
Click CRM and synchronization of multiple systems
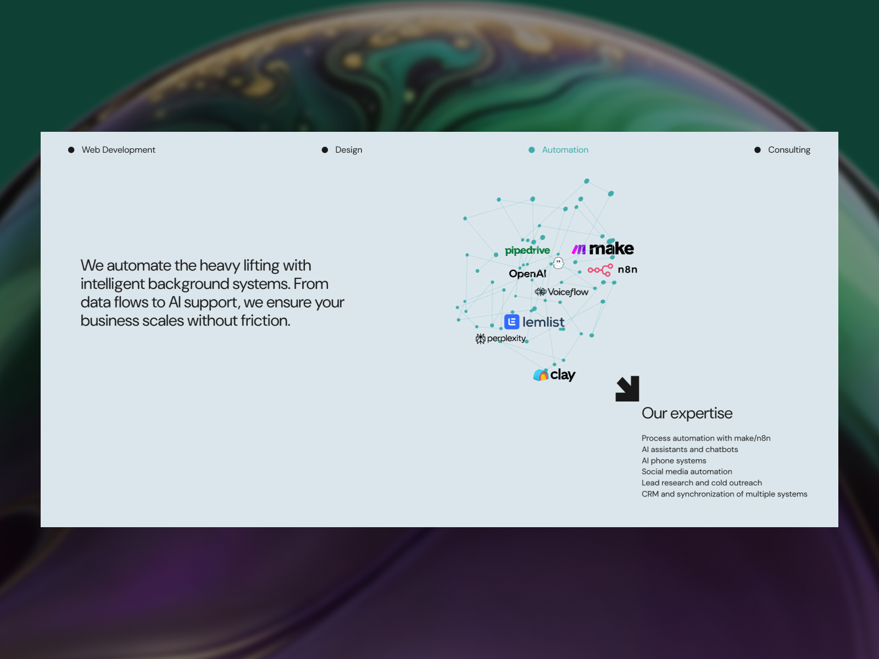(x=724, y=494)
